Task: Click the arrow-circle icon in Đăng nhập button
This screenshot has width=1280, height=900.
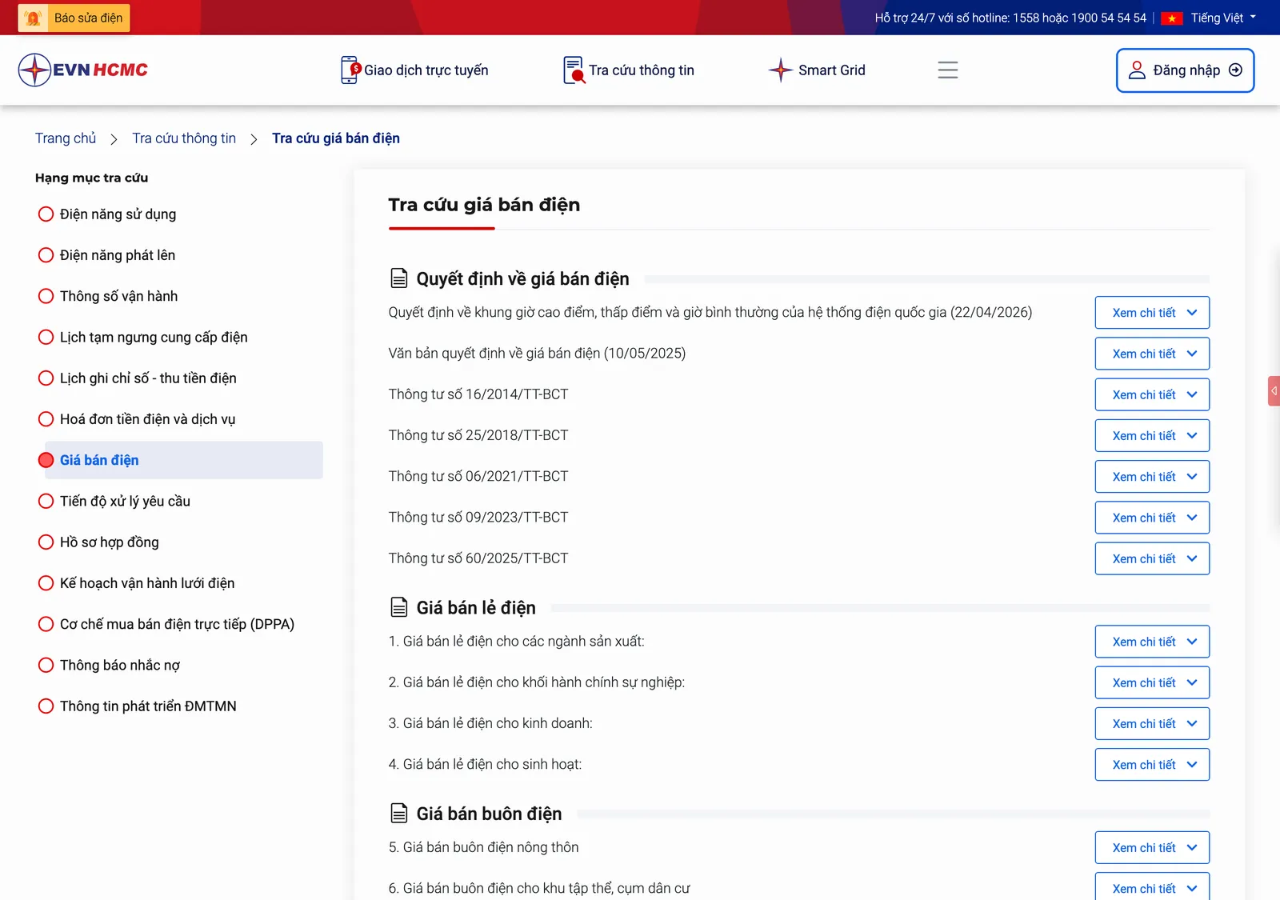Action: click(1235, 70)
